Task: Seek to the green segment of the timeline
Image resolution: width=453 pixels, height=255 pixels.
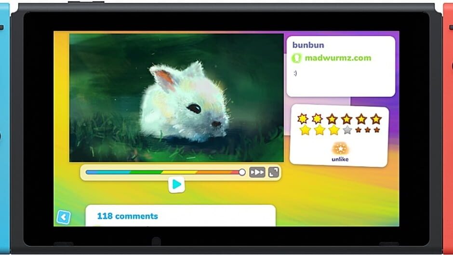Action: point(146,172)
